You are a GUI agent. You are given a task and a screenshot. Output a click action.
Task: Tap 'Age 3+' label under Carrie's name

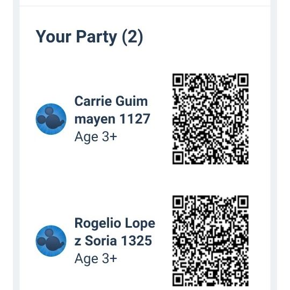tap(96, 137)
